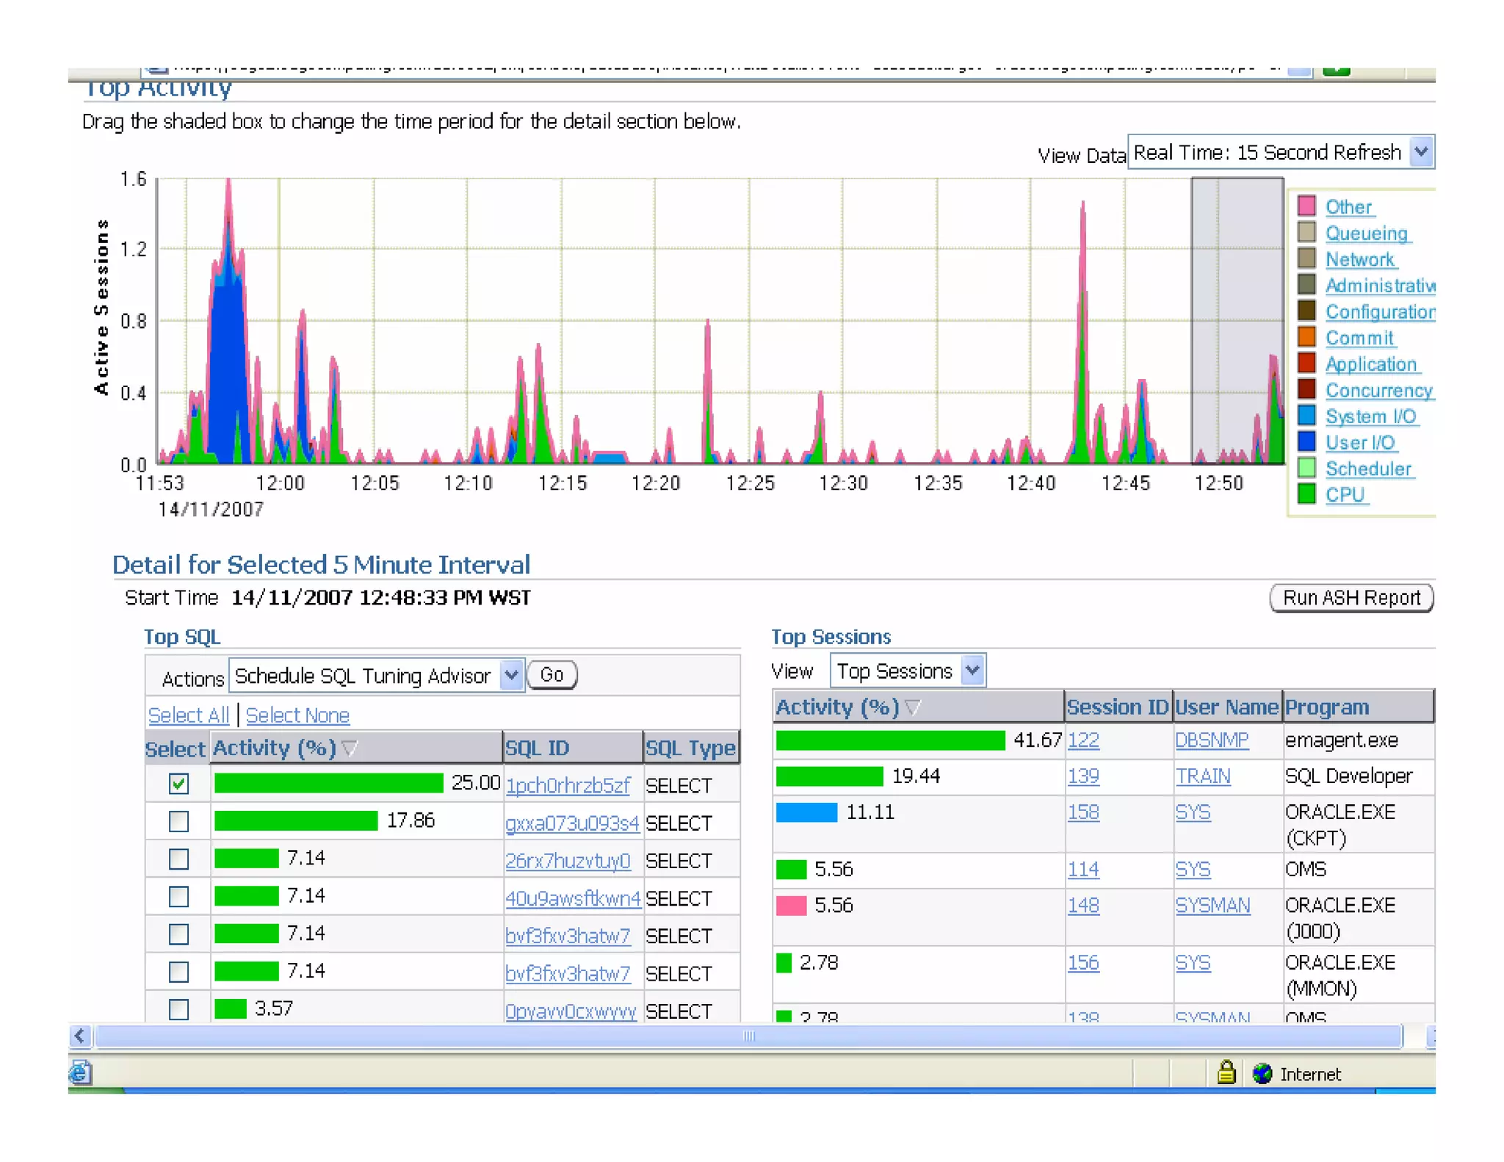The image size is (1504, 1162).
Task: Open the DBSNMP user name link
Action: [x=1212, y=740]
